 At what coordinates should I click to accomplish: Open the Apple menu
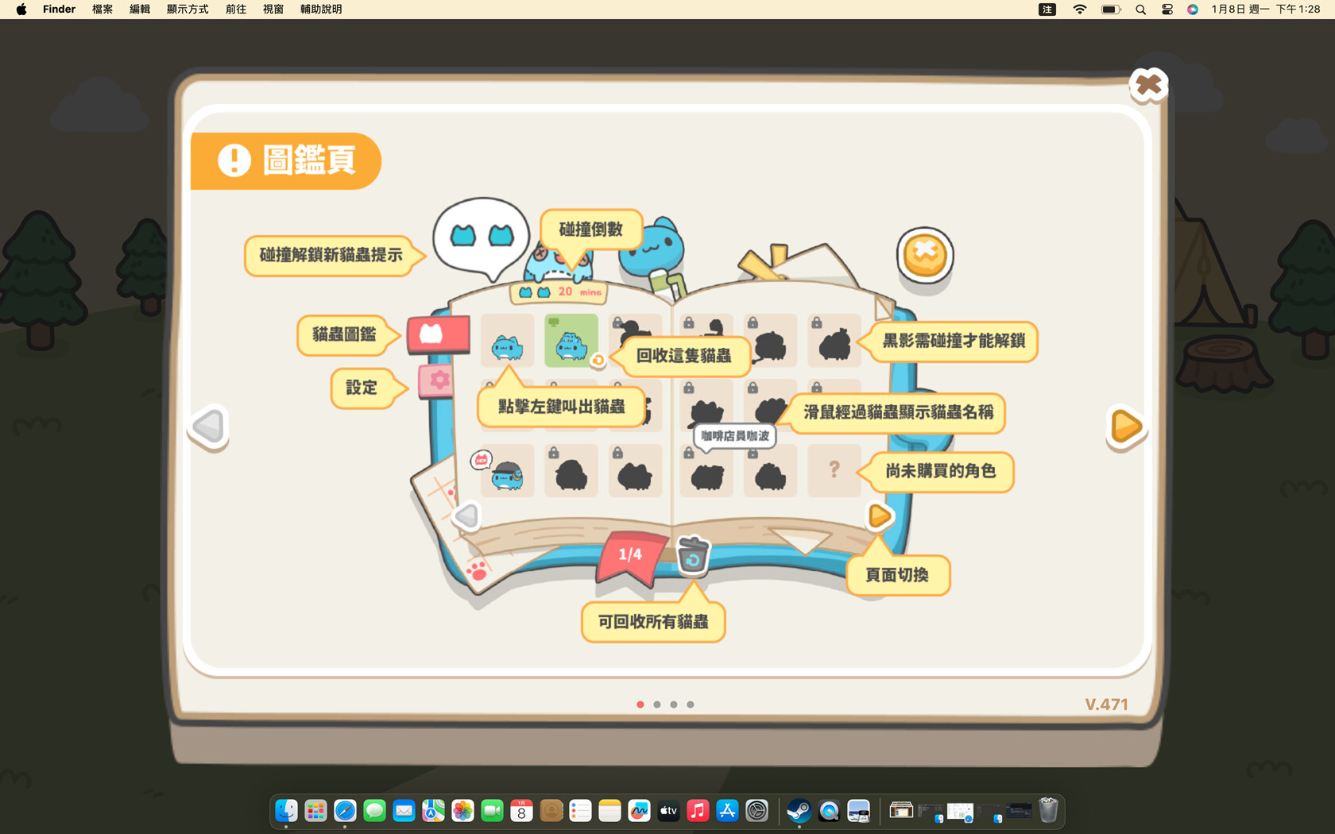pyautogui.click(x=21, y=10)
